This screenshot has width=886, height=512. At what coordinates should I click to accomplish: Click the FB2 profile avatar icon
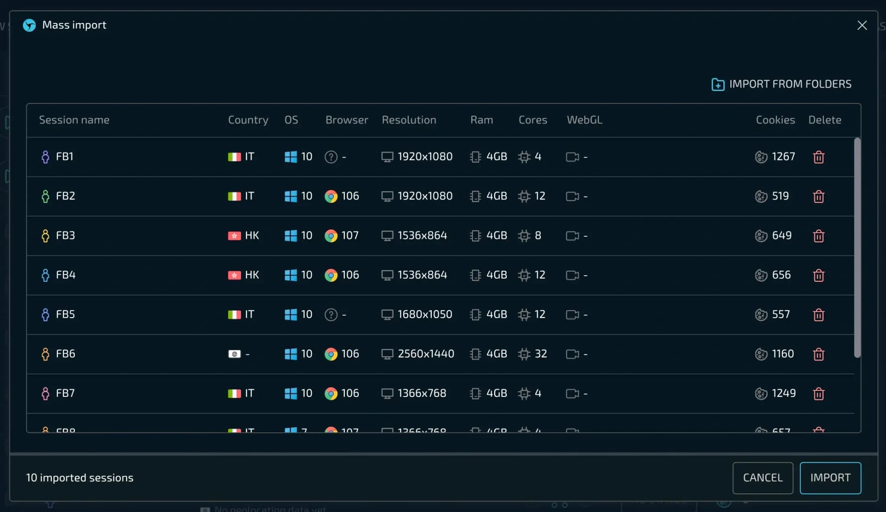[x=45, y=196]
